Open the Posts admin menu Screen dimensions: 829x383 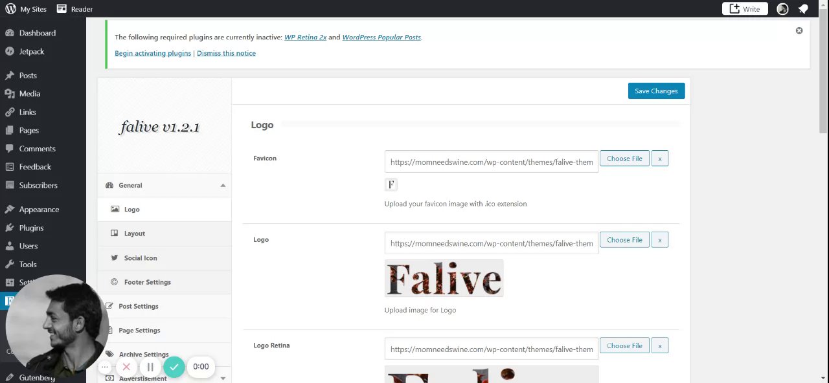(43, 76)
